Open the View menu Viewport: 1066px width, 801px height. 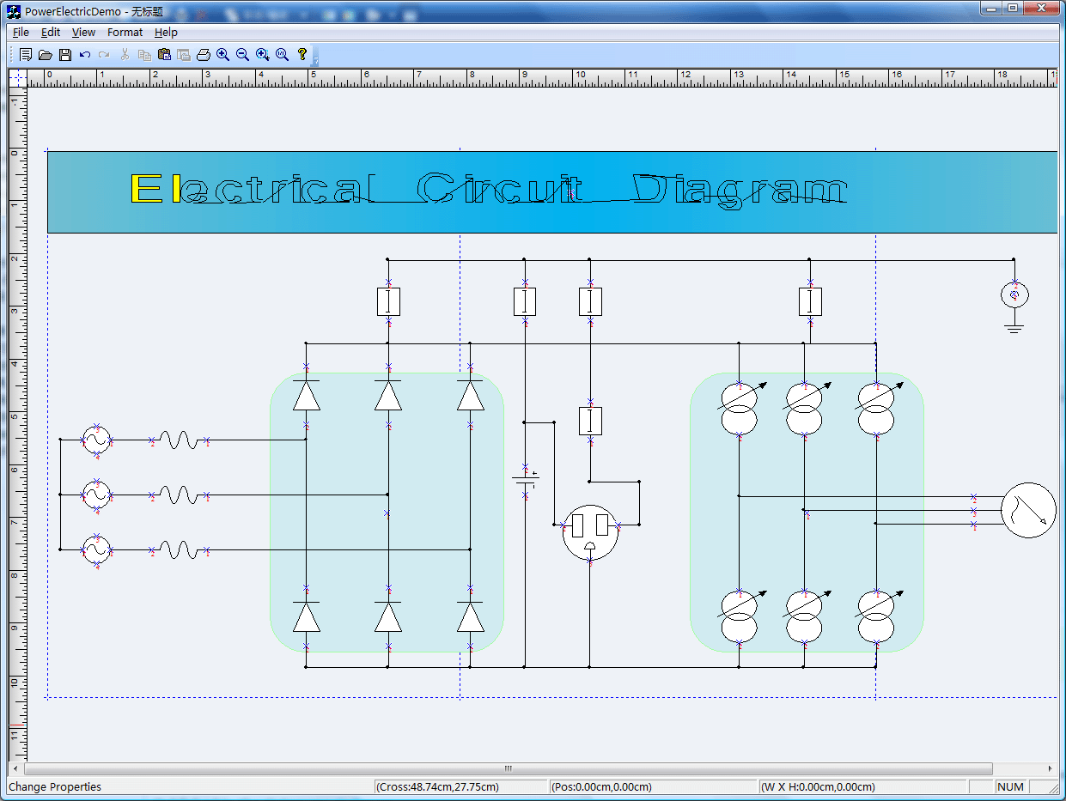[x=83, y=32]
